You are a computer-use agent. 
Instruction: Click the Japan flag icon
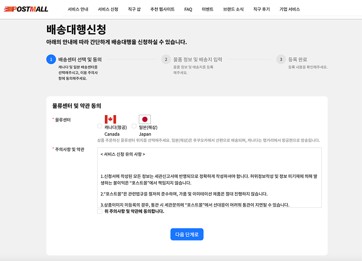tap(145, 119)
